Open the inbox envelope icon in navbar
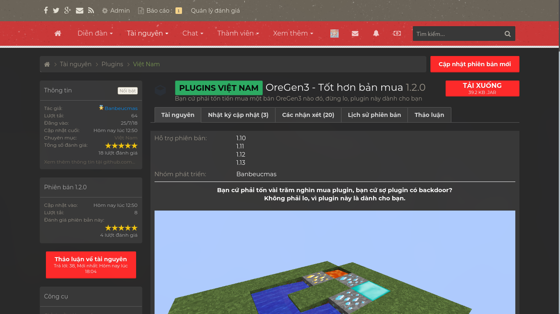 pos(355,34)
